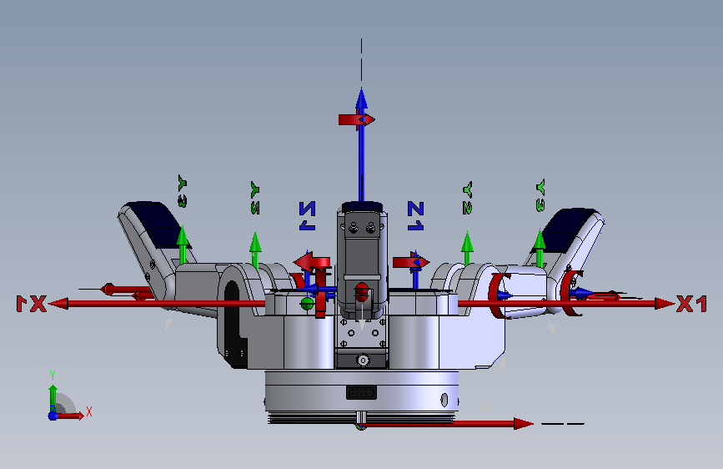Click the X1 label at the right axis end
Screen dimensions: 723x469
pyautogui.click(x=691, y=305)
